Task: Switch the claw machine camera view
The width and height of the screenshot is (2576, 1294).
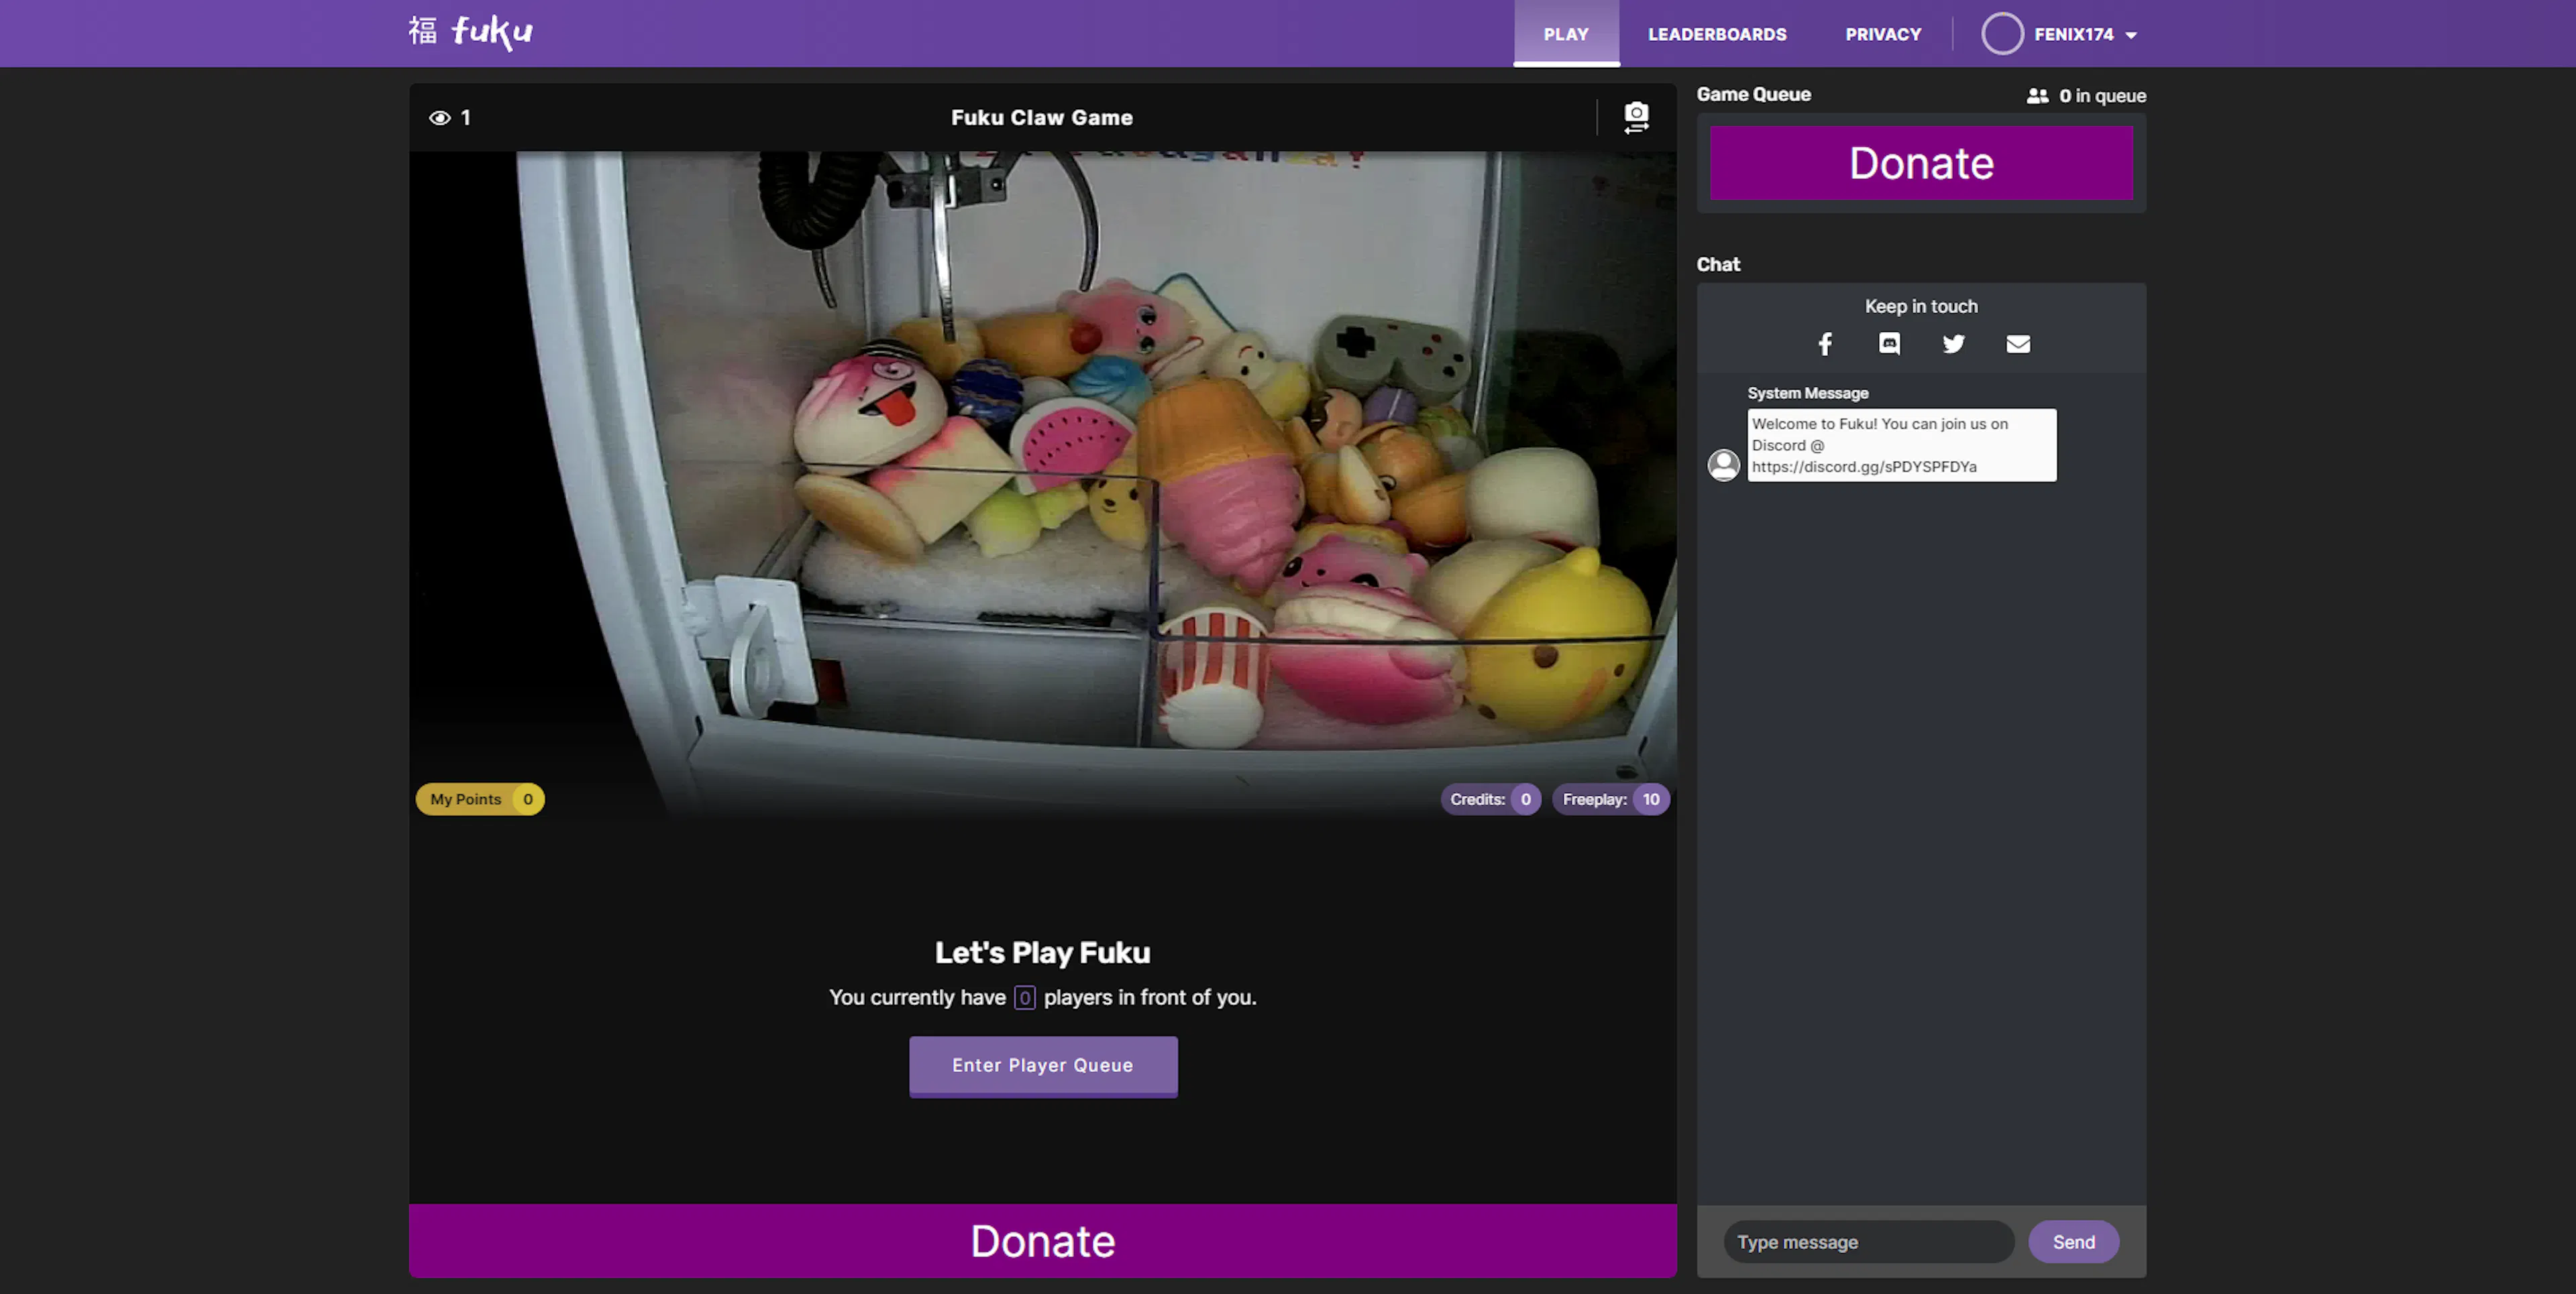Action: click(x=1637, y=117)
